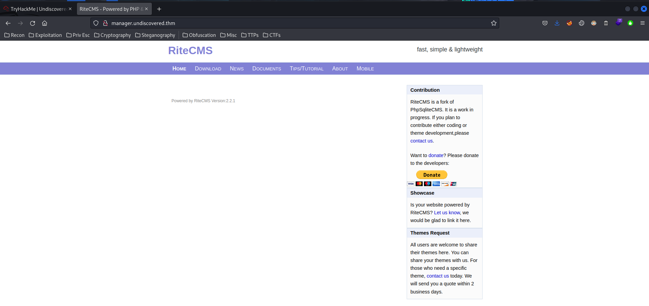Open the Tips/Tutorial menu item
Image resolution: width=649 pixels, height=306 pixels.
[307, 69]
